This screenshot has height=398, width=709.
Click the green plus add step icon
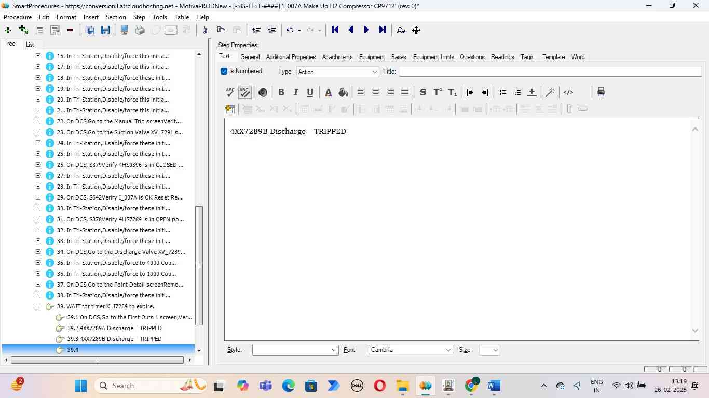8,30
